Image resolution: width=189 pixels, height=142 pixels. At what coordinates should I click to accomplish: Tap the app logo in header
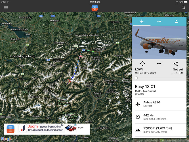point(94,8)
